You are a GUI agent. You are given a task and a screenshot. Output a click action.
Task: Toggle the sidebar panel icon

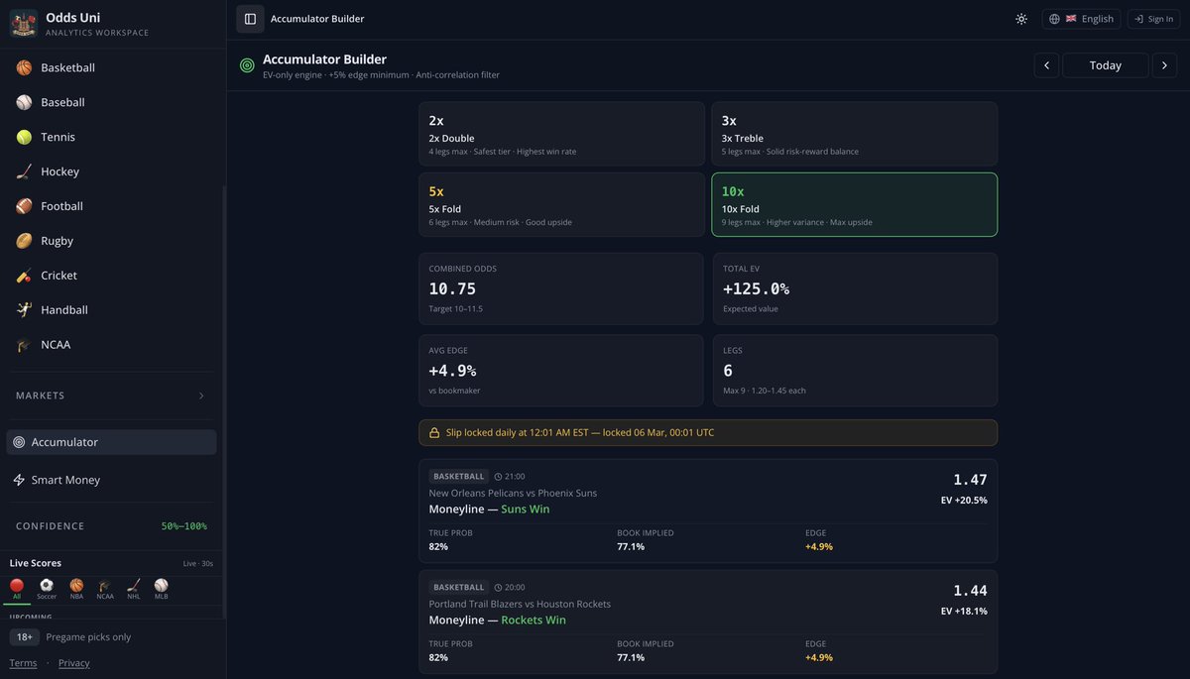(250, 19)
